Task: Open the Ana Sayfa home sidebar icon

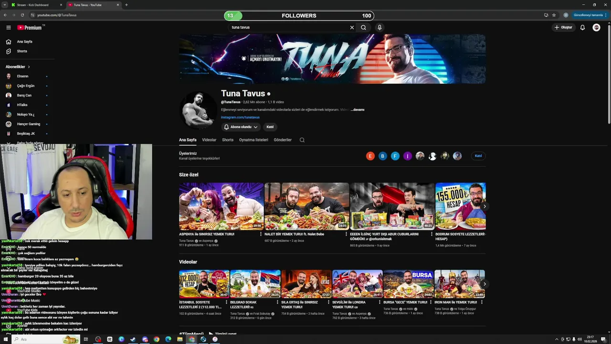Action: click(8, 42)
